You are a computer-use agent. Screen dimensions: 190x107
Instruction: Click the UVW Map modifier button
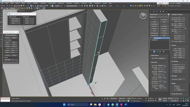pos(164,33)
